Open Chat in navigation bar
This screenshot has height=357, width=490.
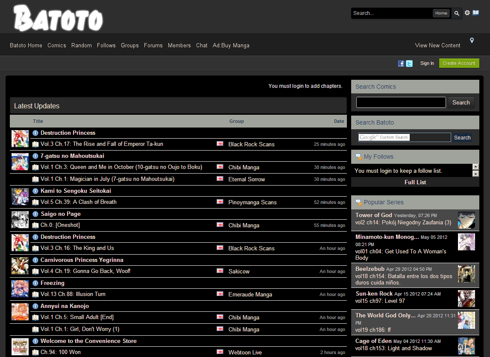[x=202, y=46]
